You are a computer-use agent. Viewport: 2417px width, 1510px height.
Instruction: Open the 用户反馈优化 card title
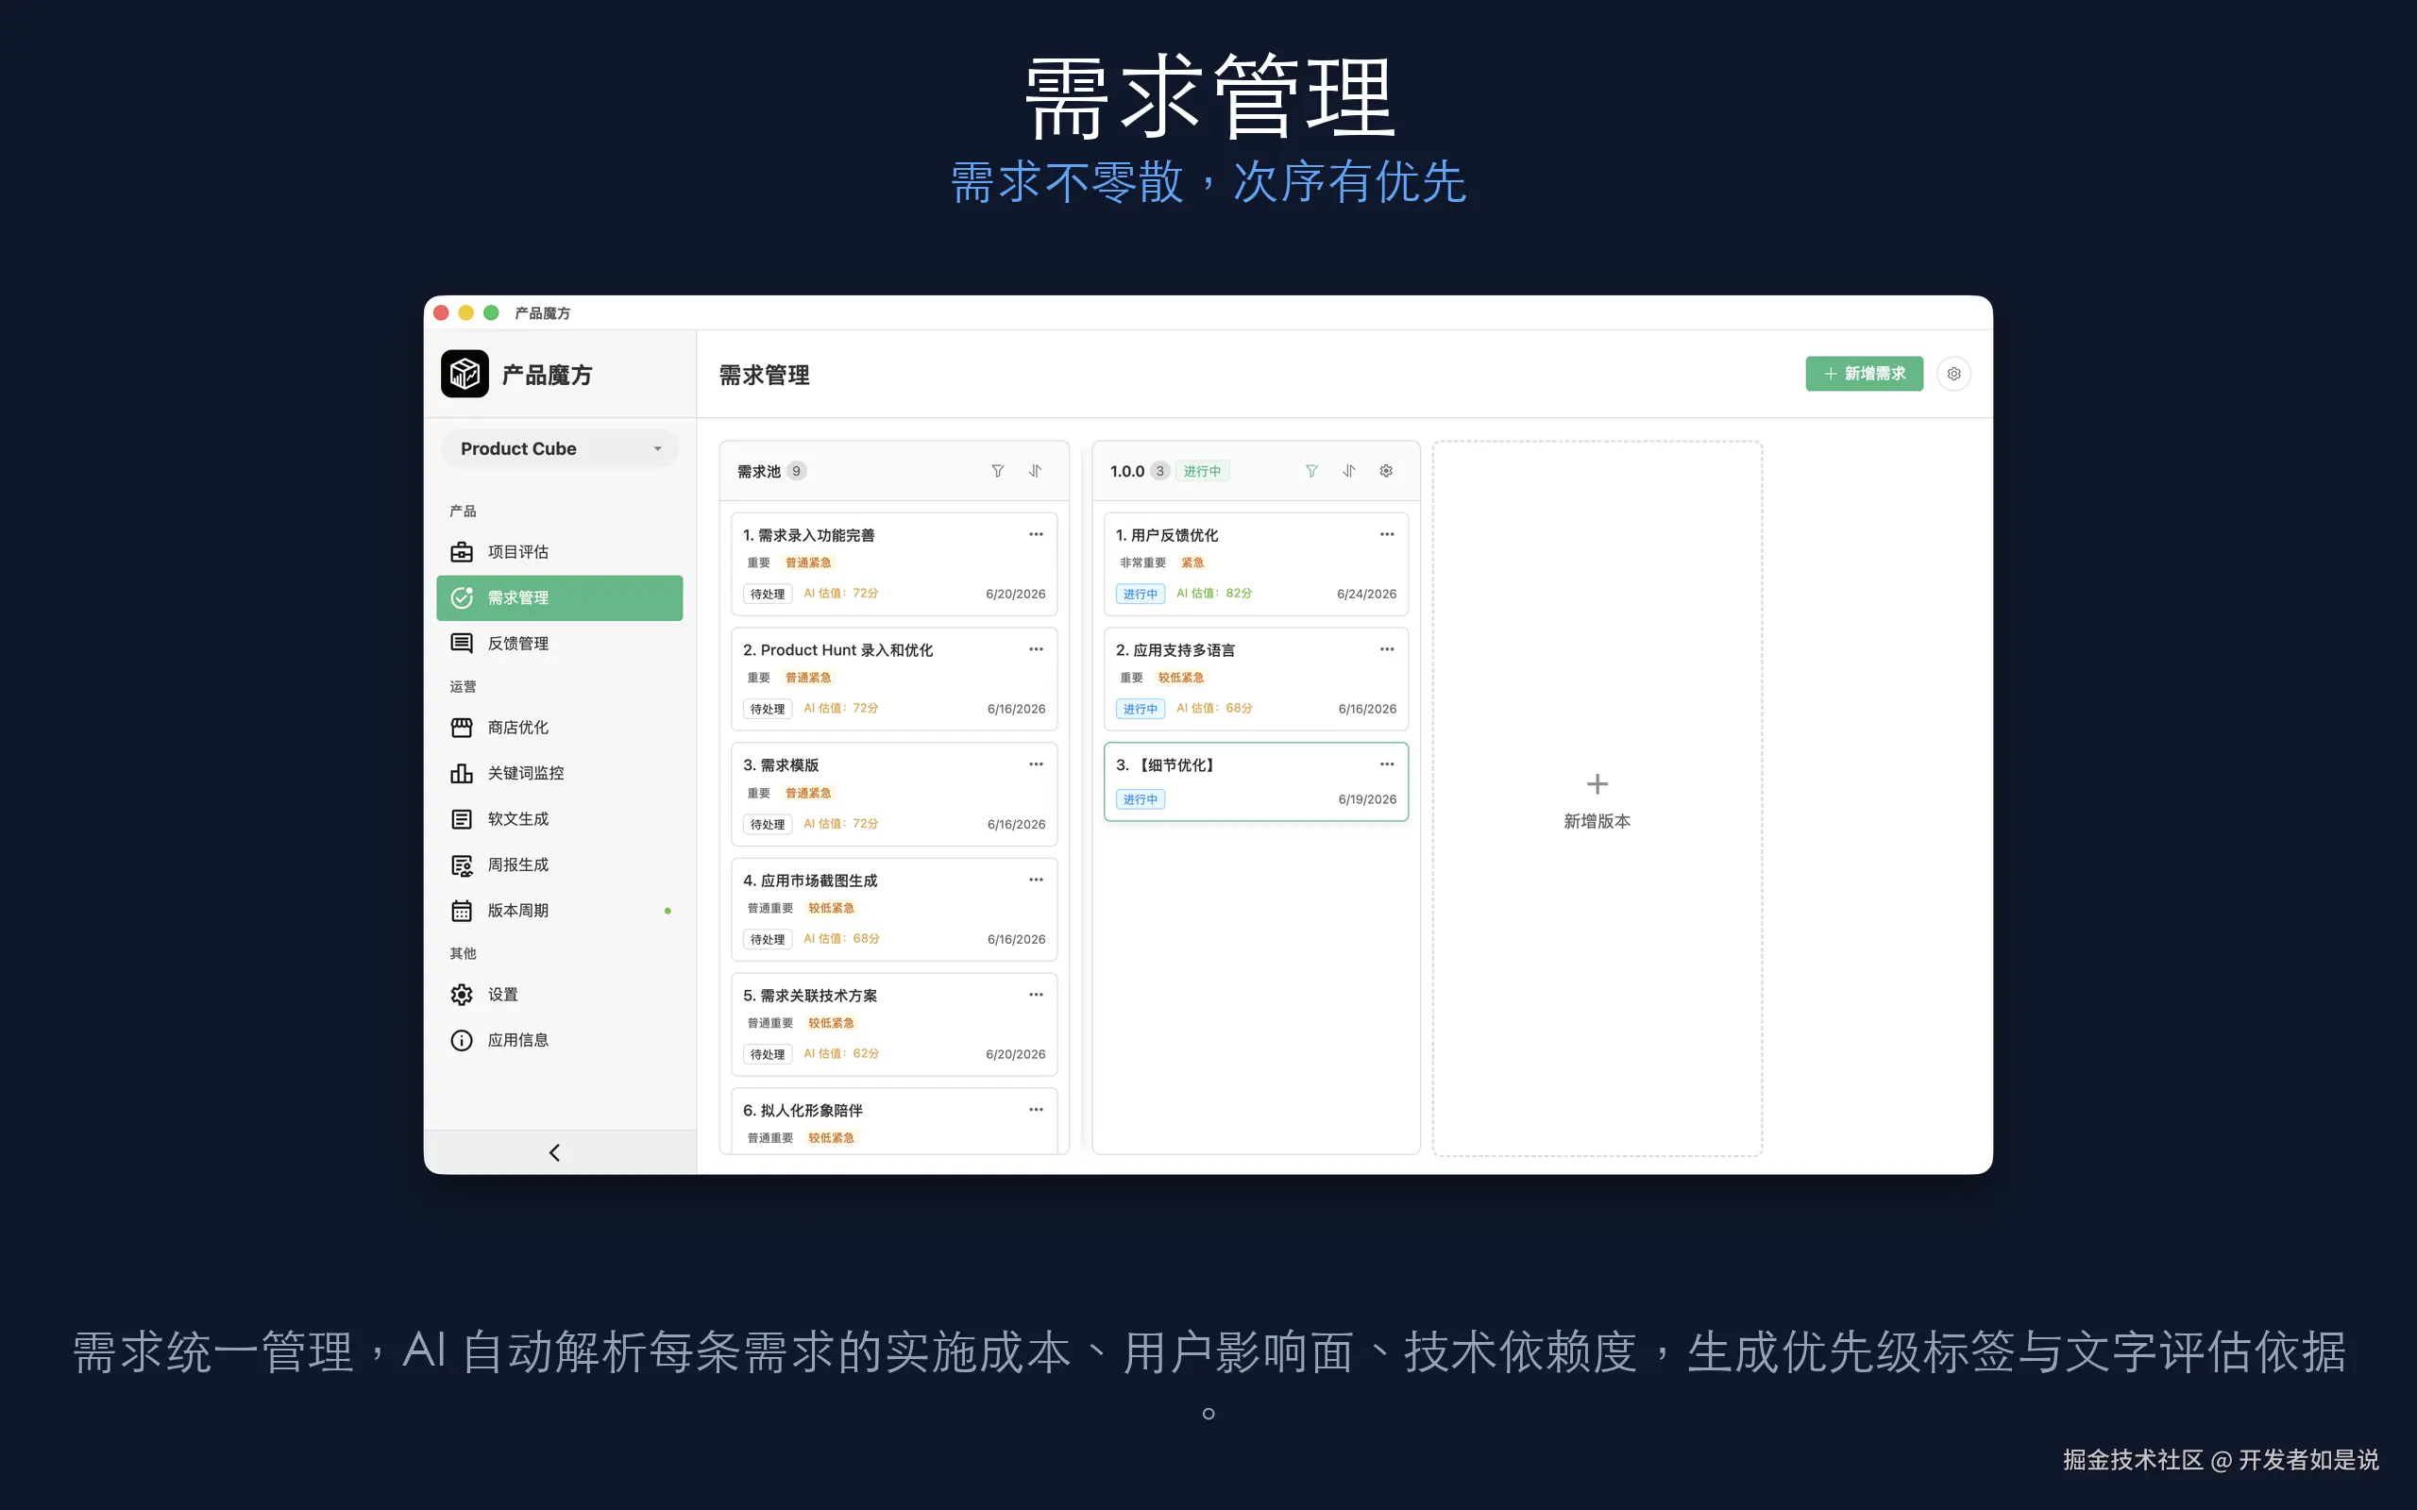click(1167, 535)
